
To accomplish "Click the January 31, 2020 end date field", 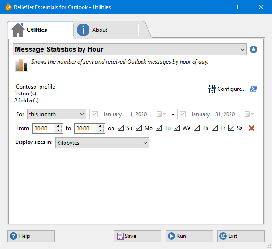I will pyautogui.click(x=217, y=114).
